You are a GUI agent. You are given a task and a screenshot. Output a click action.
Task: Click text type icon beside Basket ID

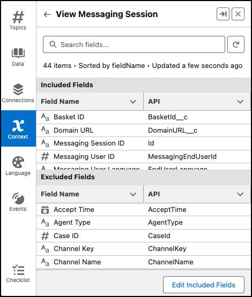coord(45,117)
